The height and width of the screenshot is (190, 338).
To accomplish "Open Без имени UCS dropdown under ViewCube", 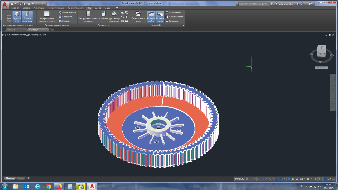I will coord(321,68).
